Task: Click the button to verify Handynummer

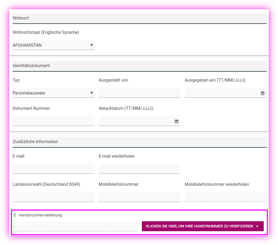Action: (x=203, y=226)
